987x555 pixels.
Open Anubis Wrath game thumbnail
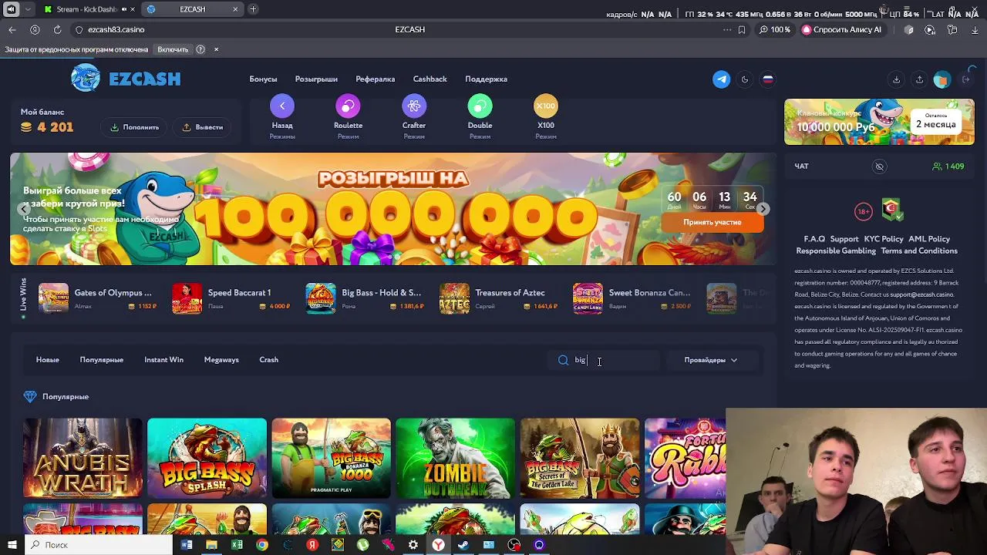83,458
